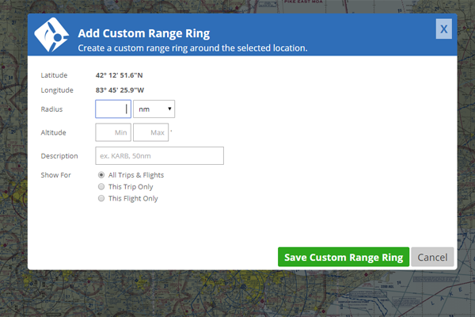Click the Altitude Max field

151,132
